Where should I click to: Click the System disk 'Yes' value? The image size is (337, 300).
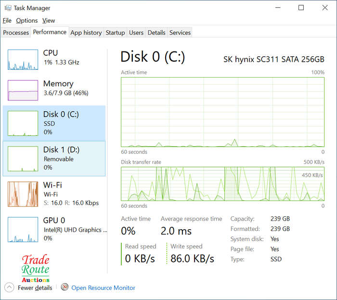click(275, 239)
